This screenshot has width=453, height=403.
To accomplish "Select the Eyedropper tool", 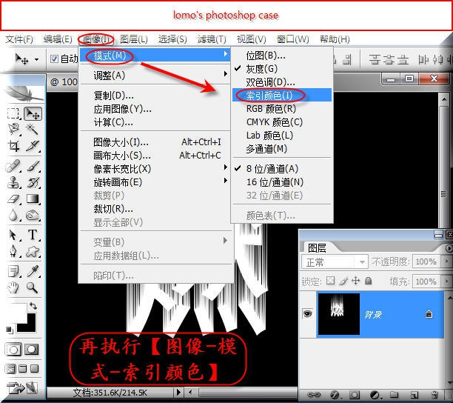I will pos(33,271).
